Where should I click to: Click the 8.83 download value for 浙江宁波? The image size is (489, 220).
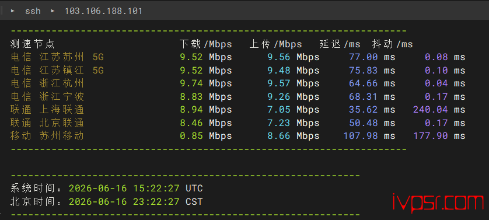point(191,96)
